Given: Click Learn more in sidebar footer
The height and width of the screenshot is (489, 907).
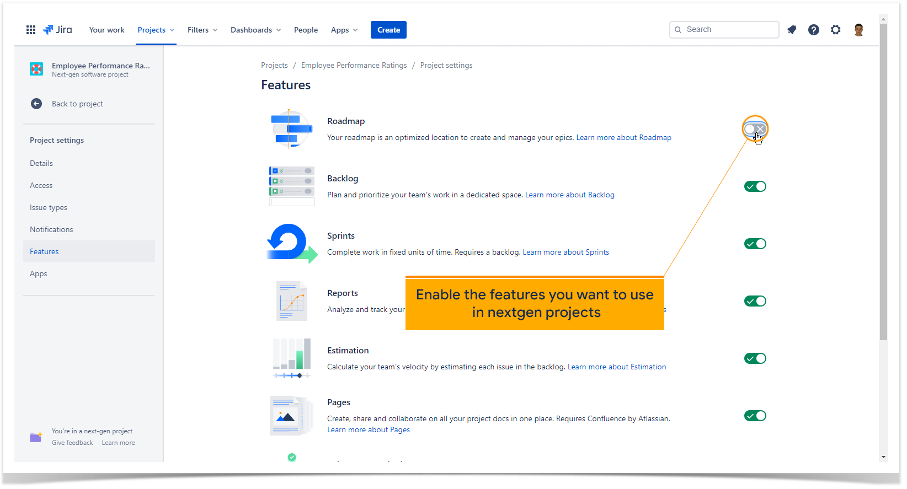Looking at the screenshot, I should click(118, 443).
